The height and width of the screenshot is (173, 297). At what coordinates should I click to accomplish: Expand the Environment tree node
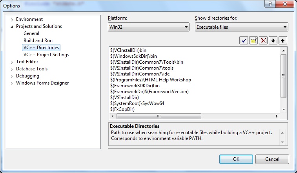(x=12, y=20)
